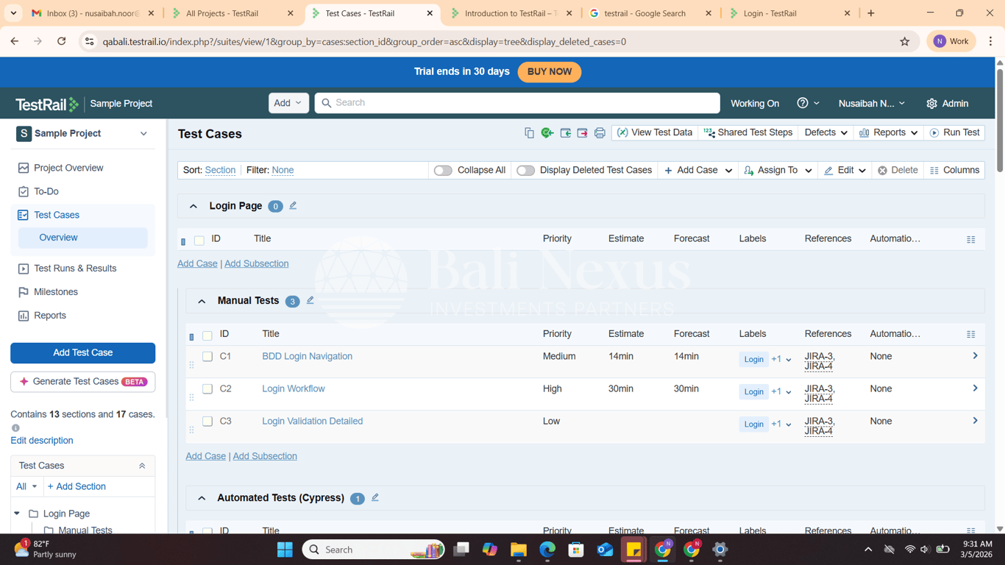Click the main search input field
Viewport: 1005px width, 565px height.
pyautogui.click(x=517, y=103)
